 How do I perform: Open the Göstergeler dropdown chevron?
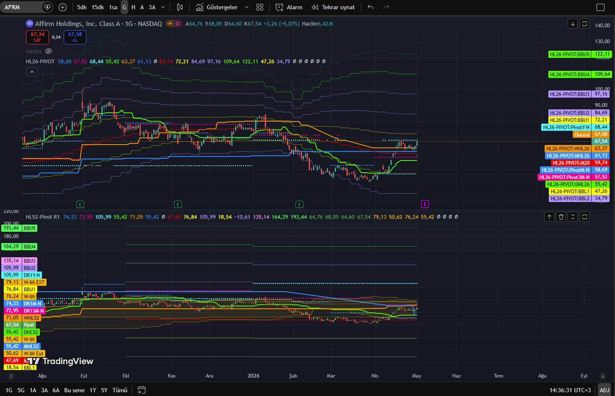pos(247,7)
